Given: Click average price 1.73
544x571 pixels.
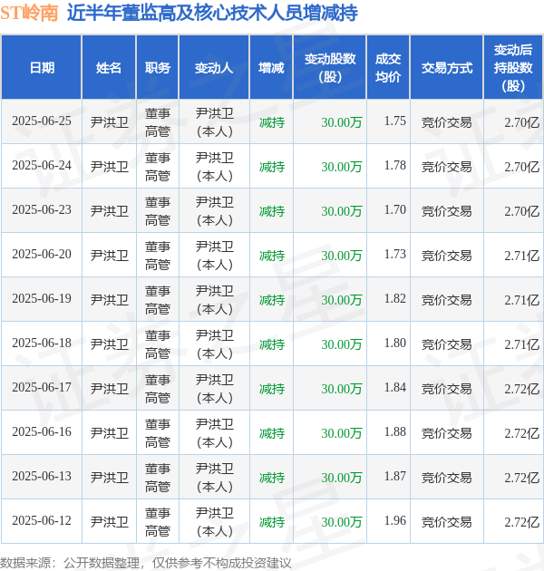Looking at the screenshot, I should 395,255.
